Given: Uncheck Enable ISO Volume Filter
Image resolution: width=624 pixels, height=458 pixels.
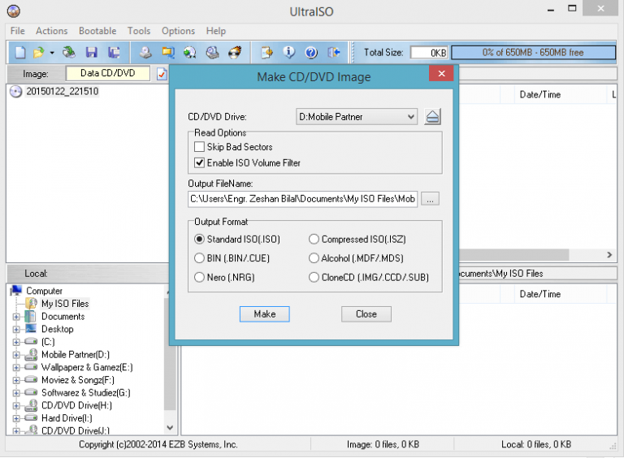Looking at the screenshot, I should tap(199, 162).
